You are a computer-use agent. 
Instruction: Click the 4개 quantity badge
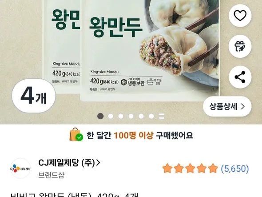[34, 96]
